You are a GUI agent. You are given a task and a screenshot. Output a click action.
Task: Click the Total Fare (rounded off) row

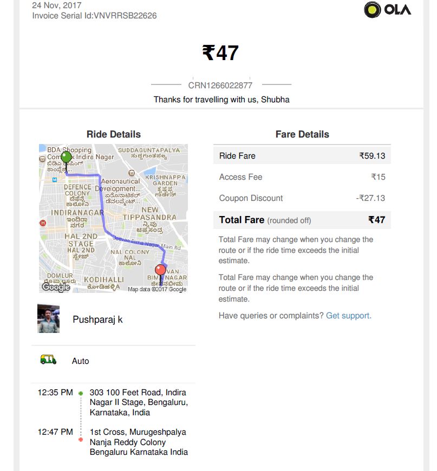point(302,220)
